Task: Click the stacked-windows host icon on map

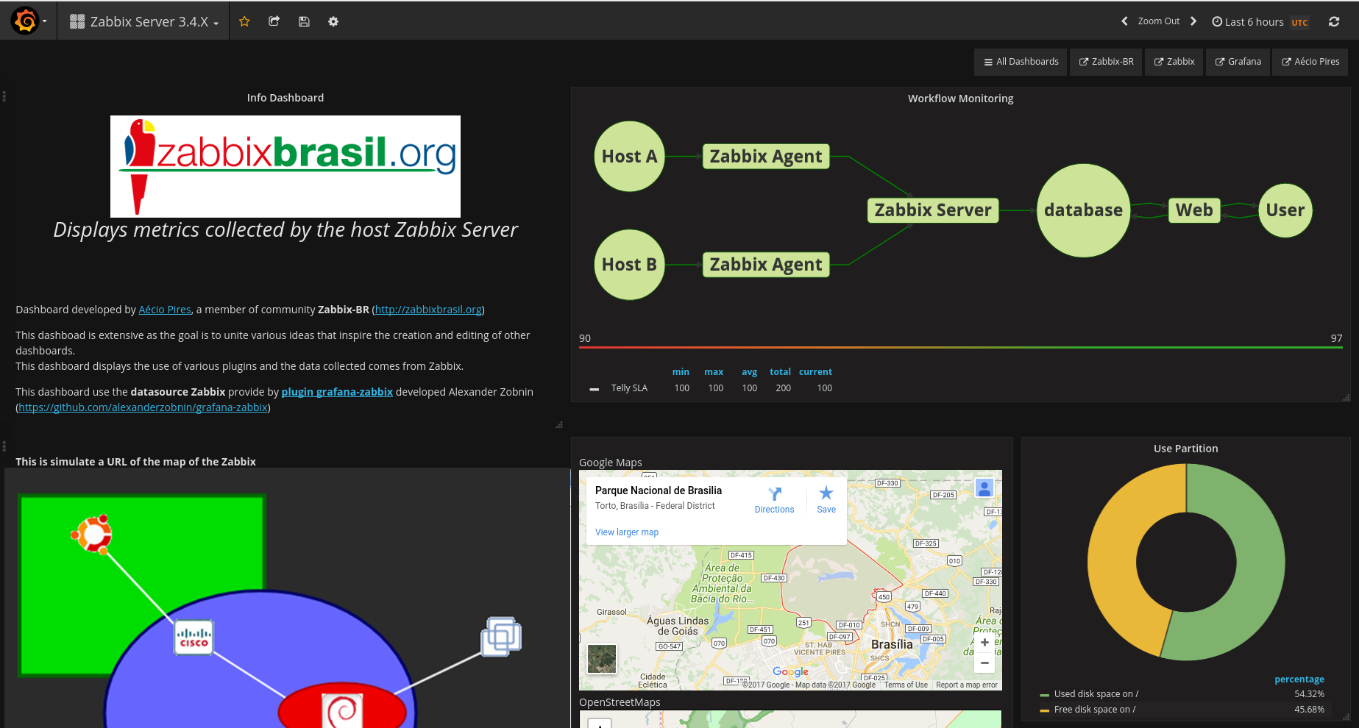Action: 501,637
